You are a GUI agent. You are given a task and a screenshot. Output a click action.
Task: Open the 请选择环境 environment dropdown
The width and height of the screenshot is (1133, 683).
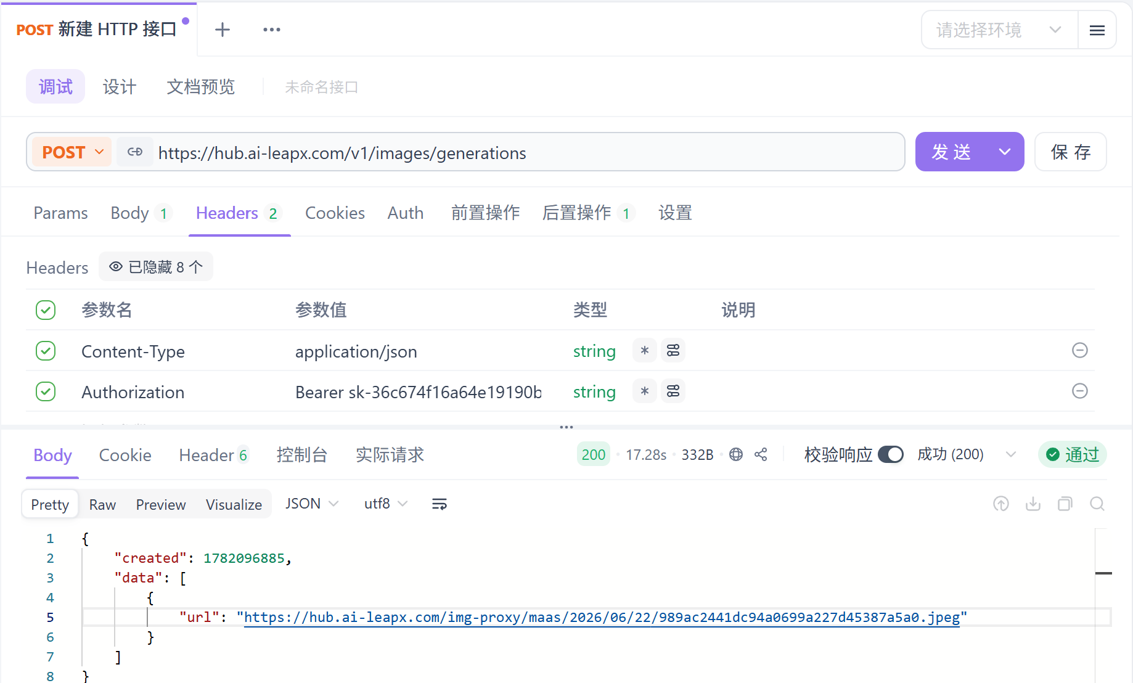point(999,30)
